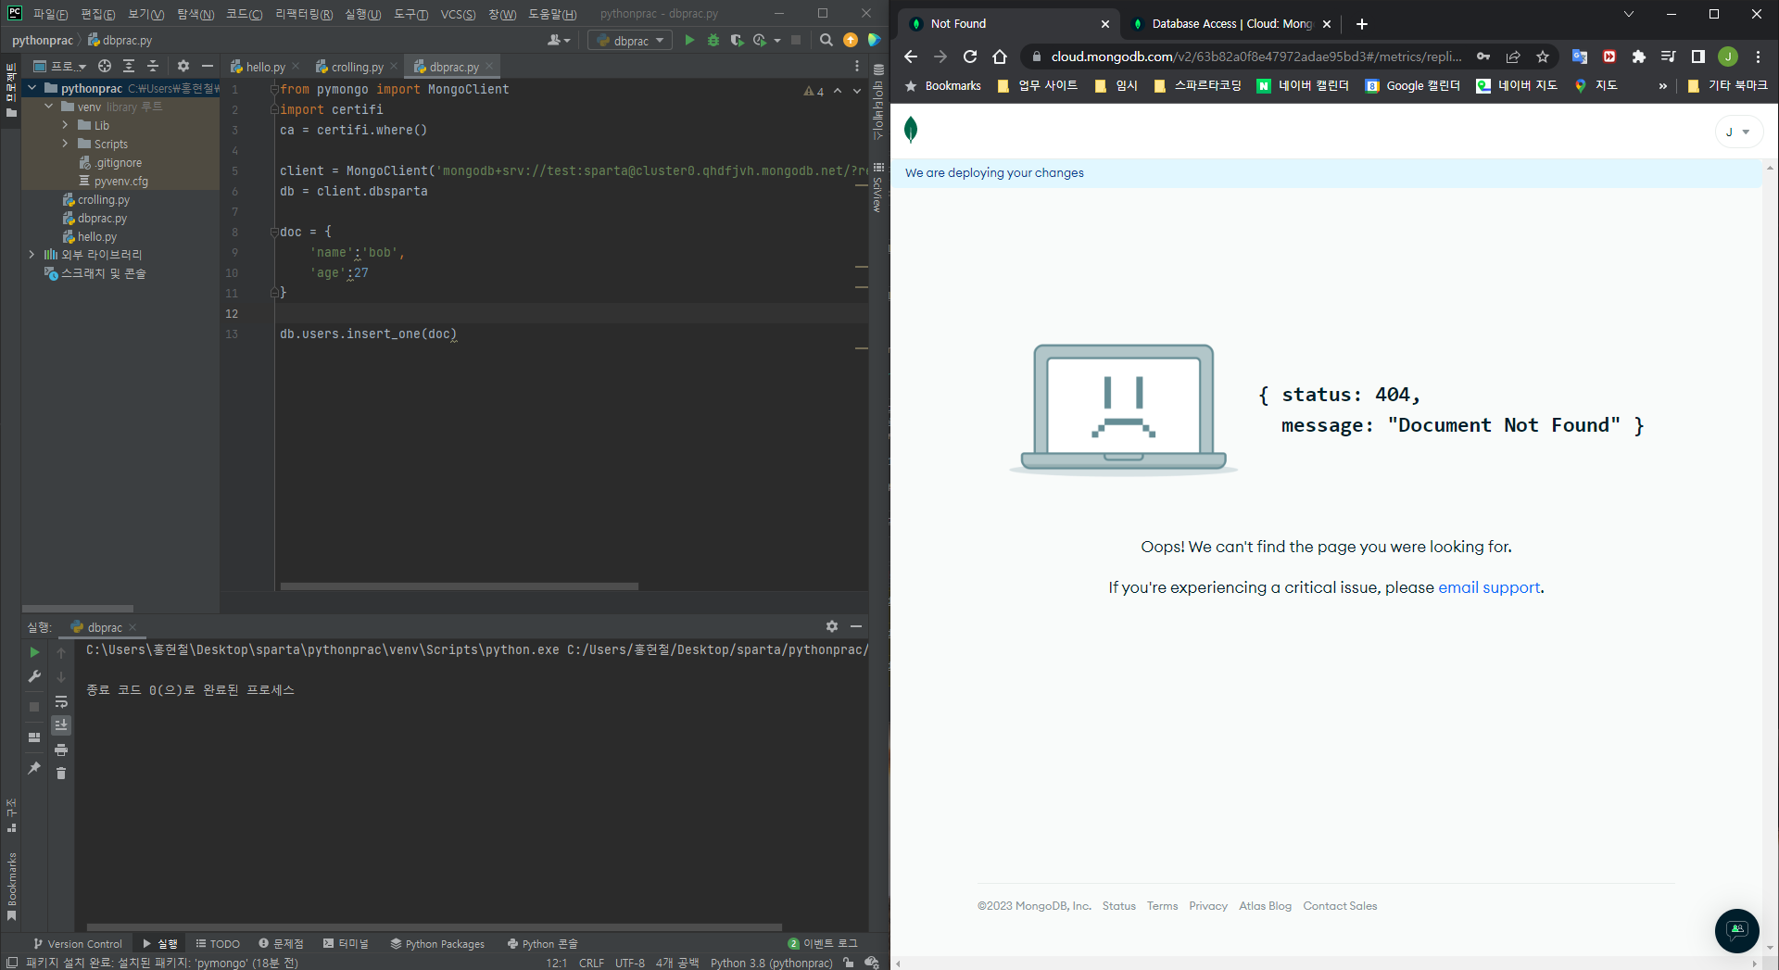Run the dbprac configuration from the top toolbar
The height and width of the screenshot is (970, 1779).
[x=689, y=40]
